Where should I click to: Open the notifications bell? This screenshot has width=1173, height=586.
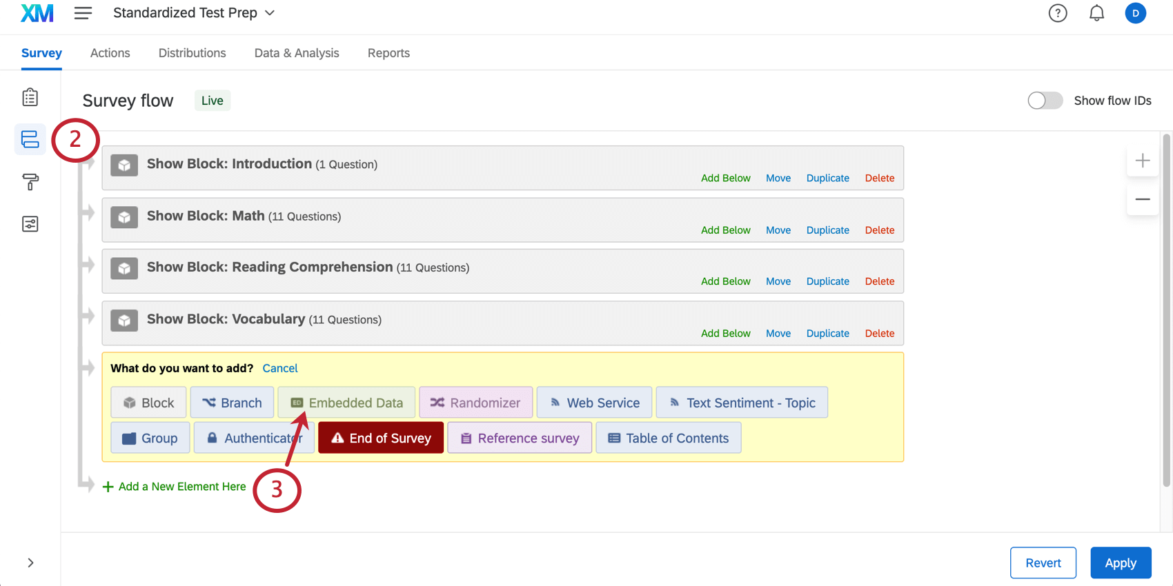[x=1096, y=13]
